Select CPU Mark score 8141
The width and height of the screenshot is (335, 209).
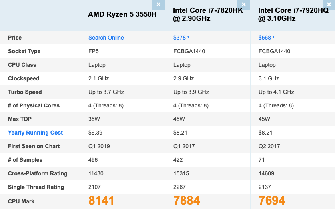tap(102, 201)
